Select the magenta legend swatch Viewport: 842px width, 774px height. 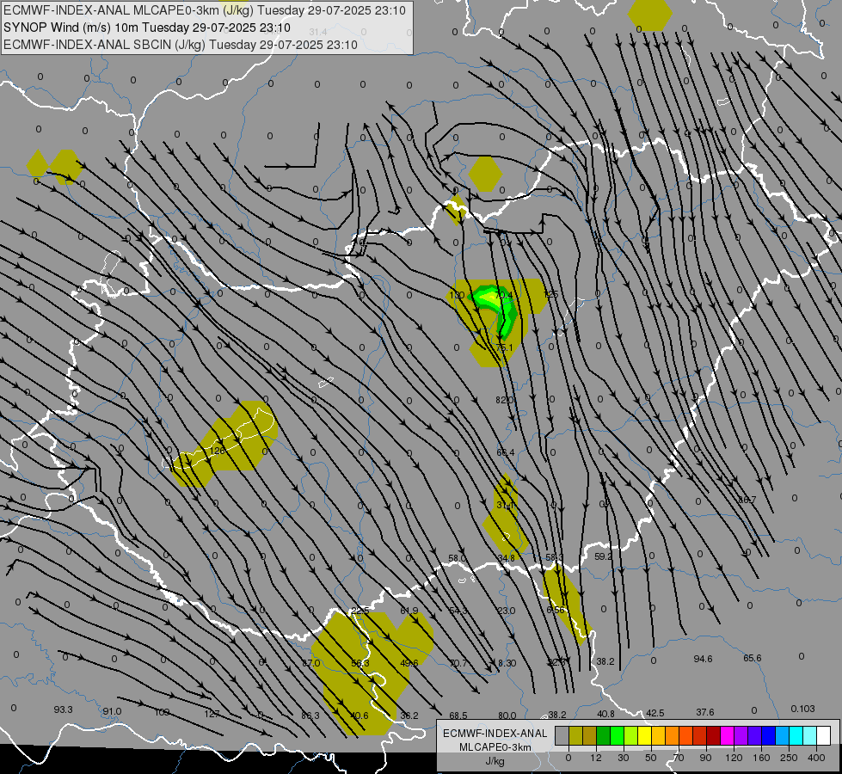click(x=727, y=735)
